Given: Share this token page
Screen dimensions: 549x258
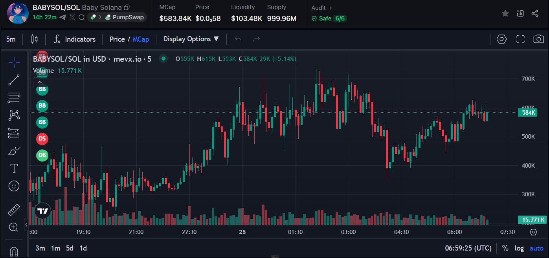Looking at the screenshot, I should [535, 13].
